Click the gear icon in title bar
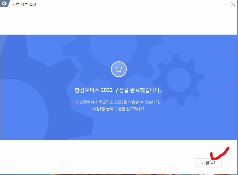 (4, 3)
